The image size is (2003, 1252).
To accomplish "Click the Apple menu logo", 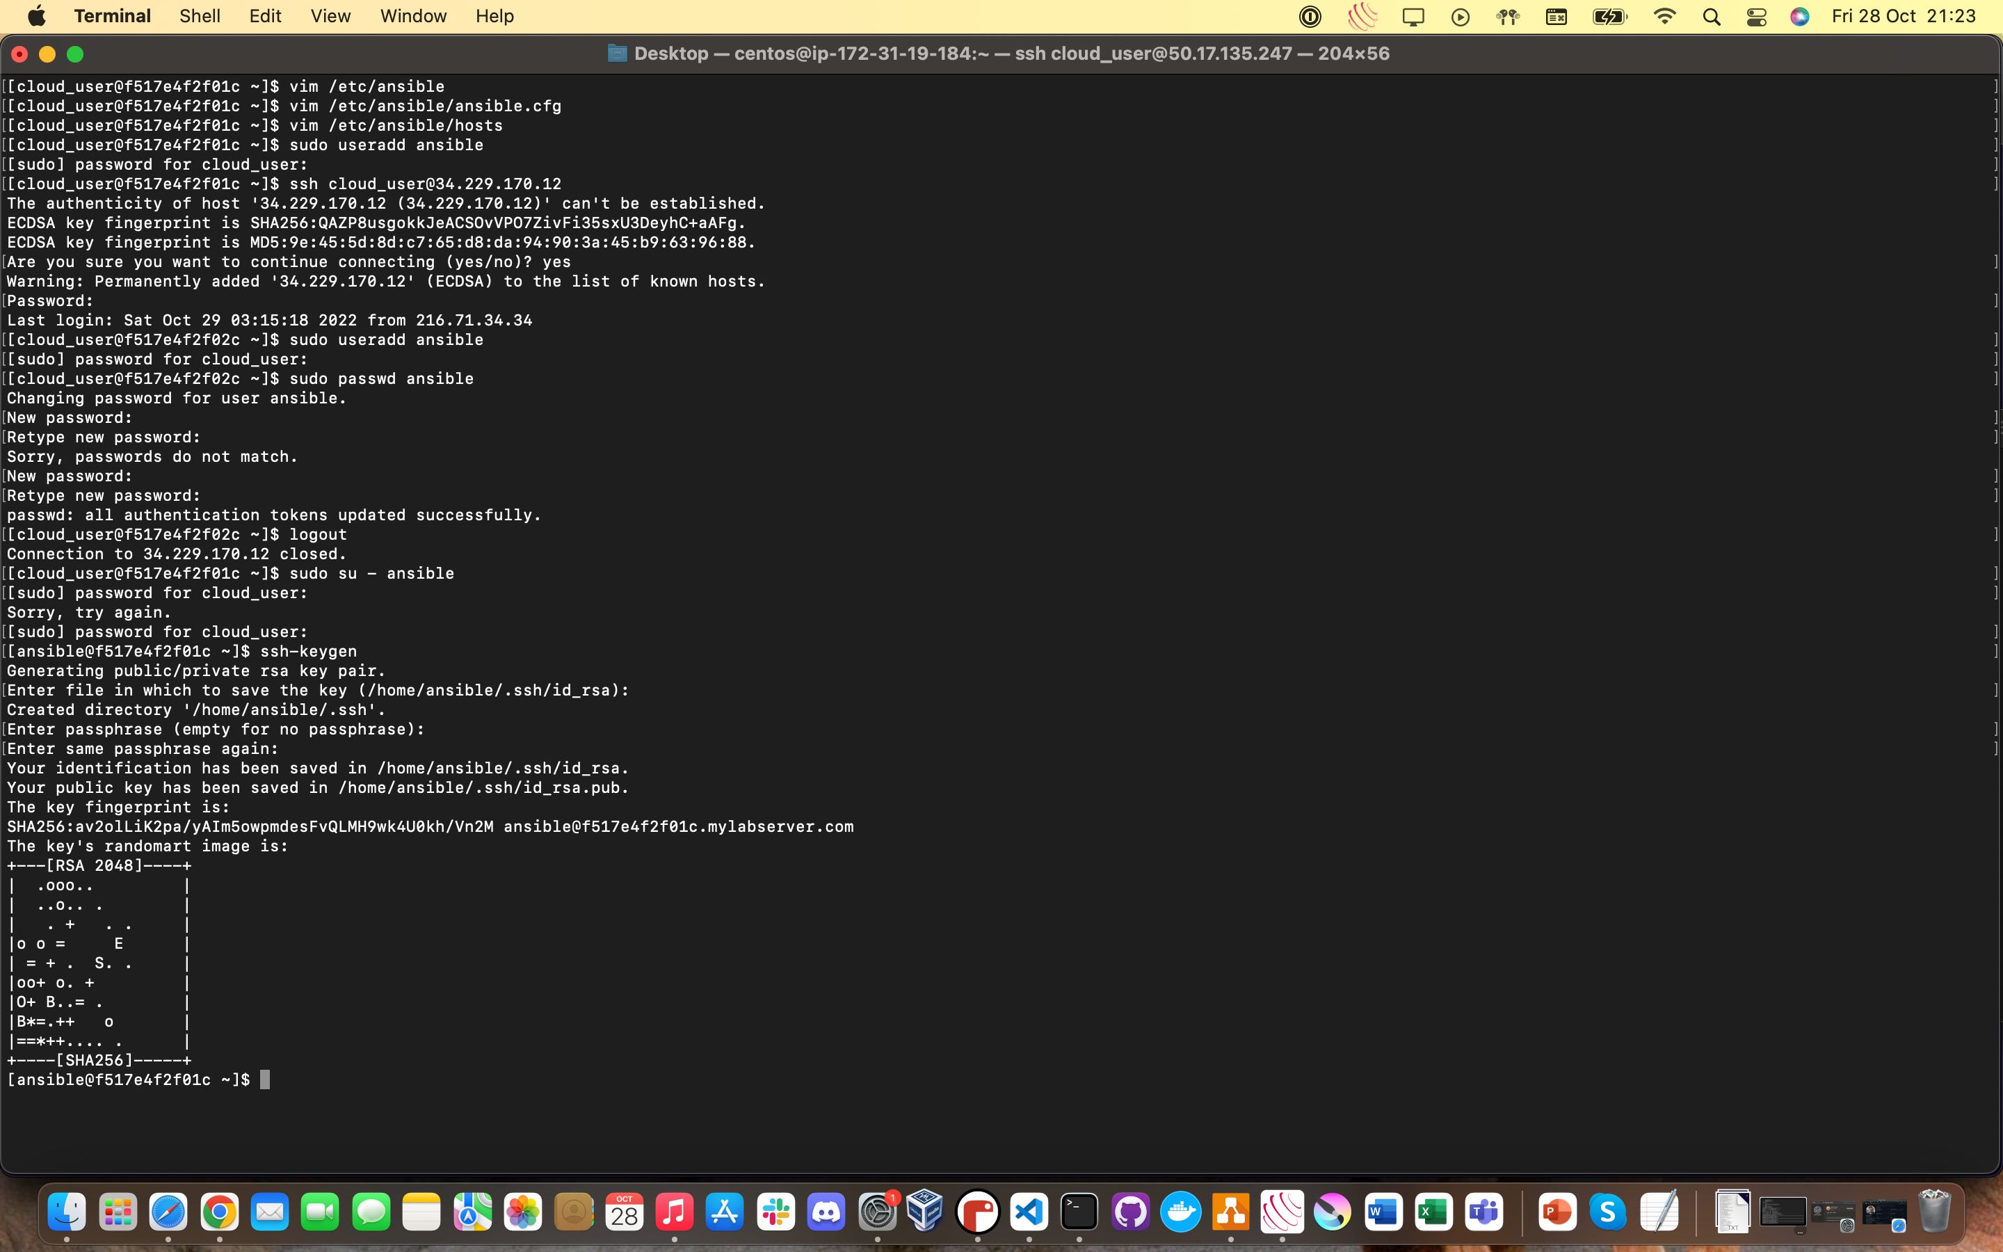I will point(36,16).
